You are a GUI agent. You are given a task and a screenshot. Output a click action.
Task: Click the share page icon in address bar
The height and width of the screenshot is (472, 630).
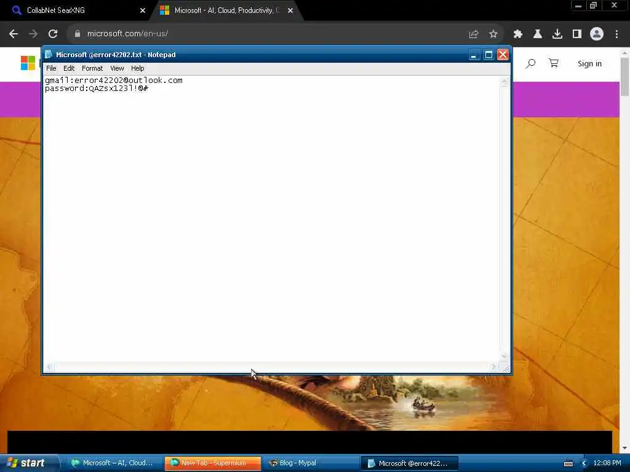(x=474, y=34)
